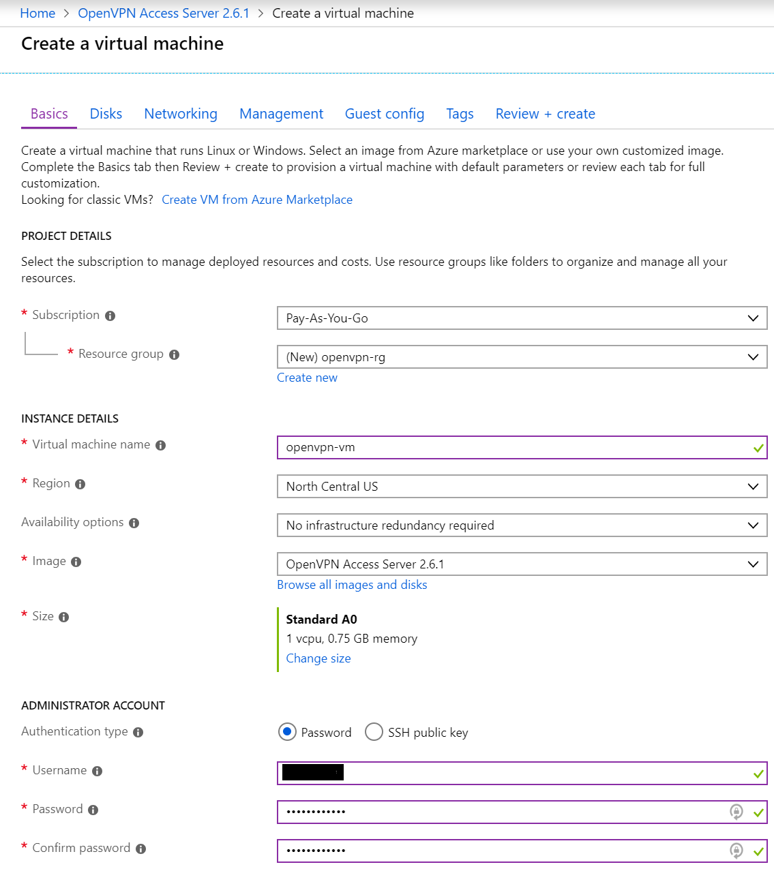Click the Authentication type info icon
The height and width of the screenshot is (869, 774).
point(138,732)
